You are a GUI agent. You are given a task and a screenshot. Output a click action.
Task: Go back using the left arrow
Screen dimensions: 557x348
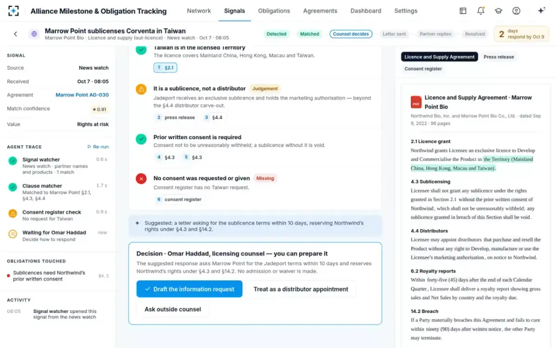tap(15, 34)
